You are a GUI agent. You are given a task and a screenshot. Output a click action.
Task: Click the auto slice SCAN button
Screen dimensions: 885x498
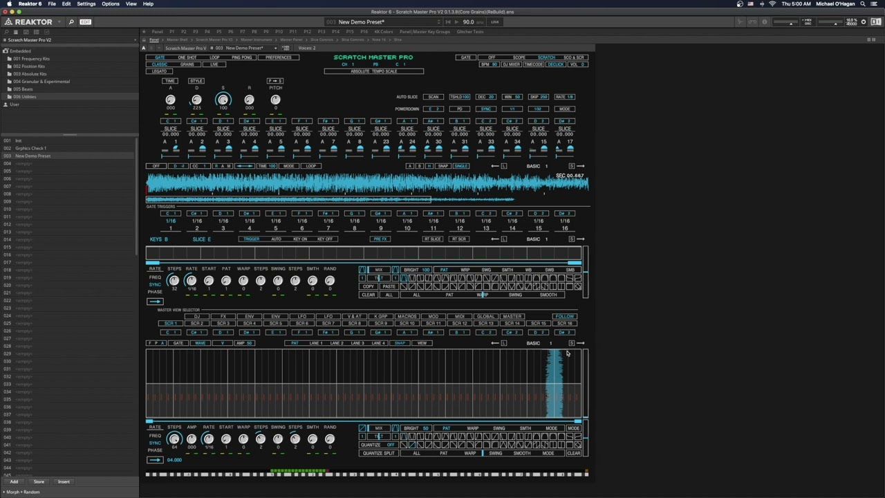(434, 97)
